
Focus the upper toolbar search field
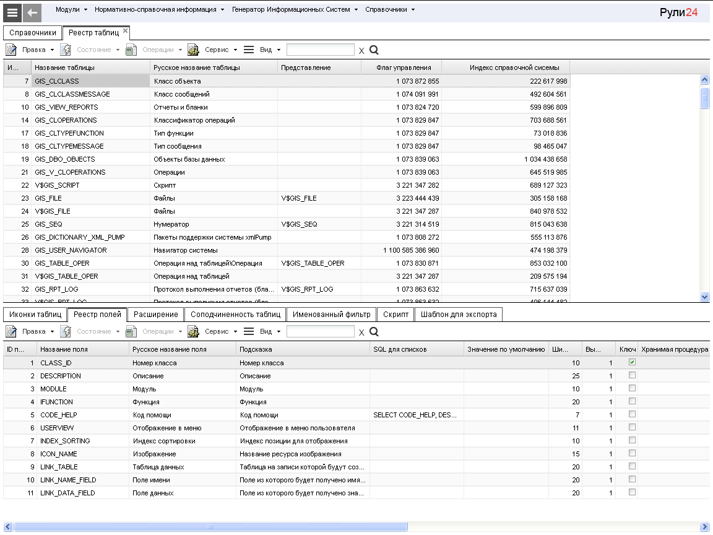pyautogui.click(x=321, y=50)
